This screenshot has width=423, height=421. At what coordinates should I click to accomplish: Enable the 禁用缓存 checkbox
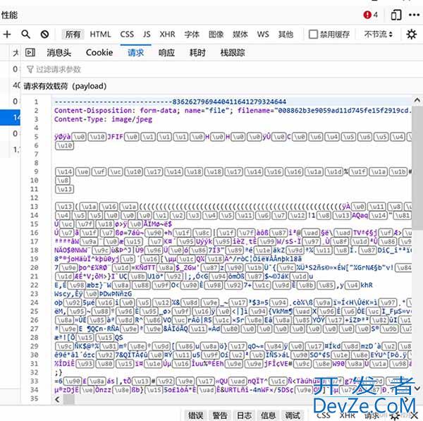click(313, 35)
